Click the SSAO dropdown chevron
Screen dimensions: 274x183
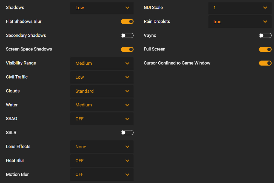tap(127, 119)
